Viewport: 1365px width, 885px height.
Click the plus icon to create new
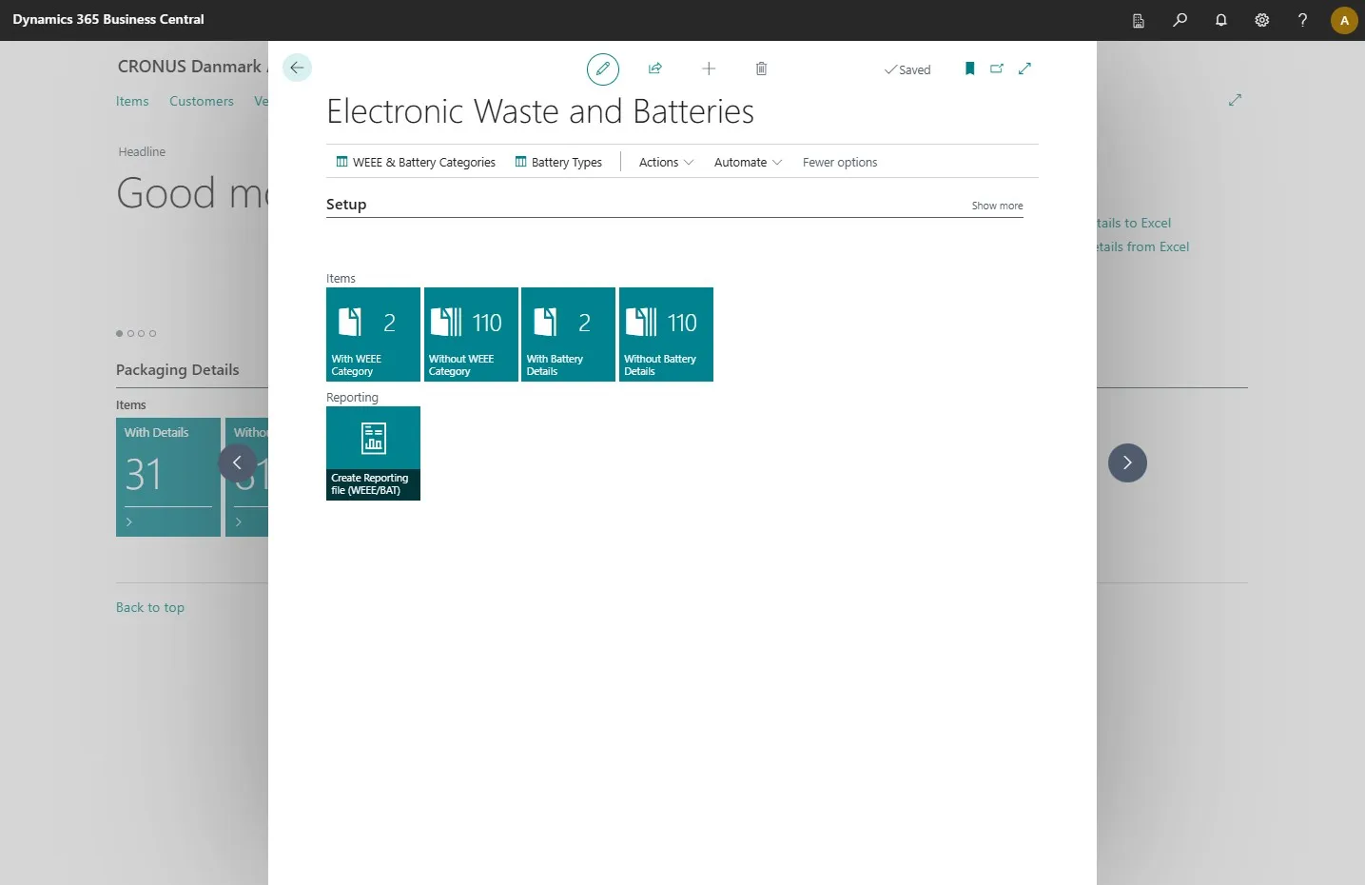(709, 69)
